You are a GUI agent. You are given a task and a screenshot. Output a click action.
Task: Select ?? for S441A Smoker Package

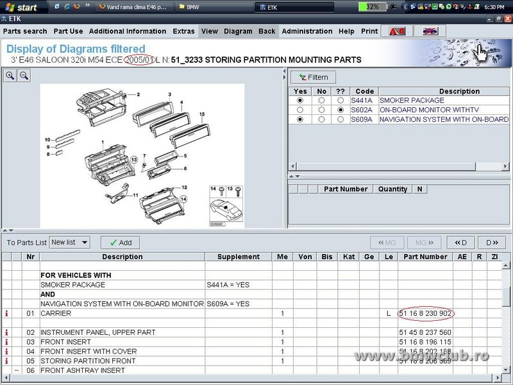click(341, 101)
